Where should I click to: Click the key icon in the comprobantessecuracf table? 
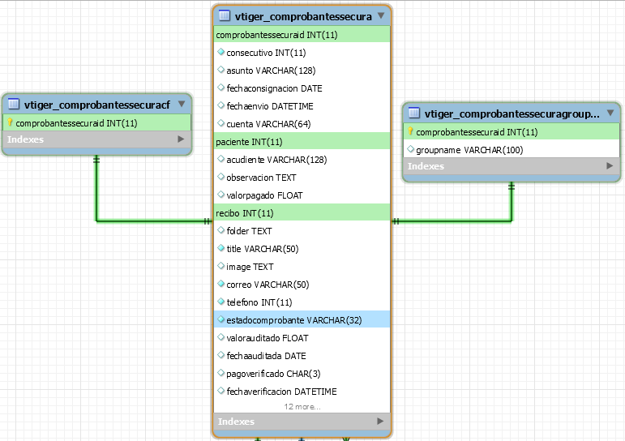pos(10,122)
